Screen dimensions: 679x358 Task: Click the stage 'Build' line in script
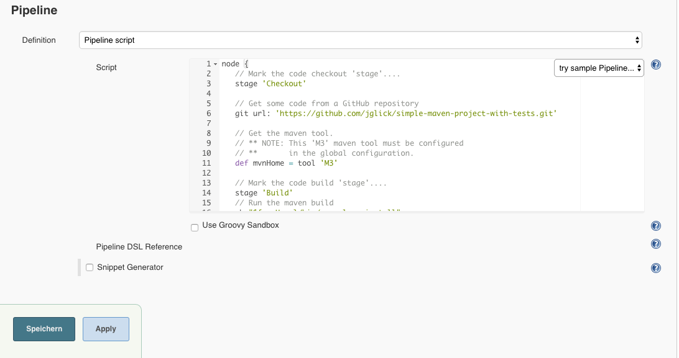click(263, 193)
